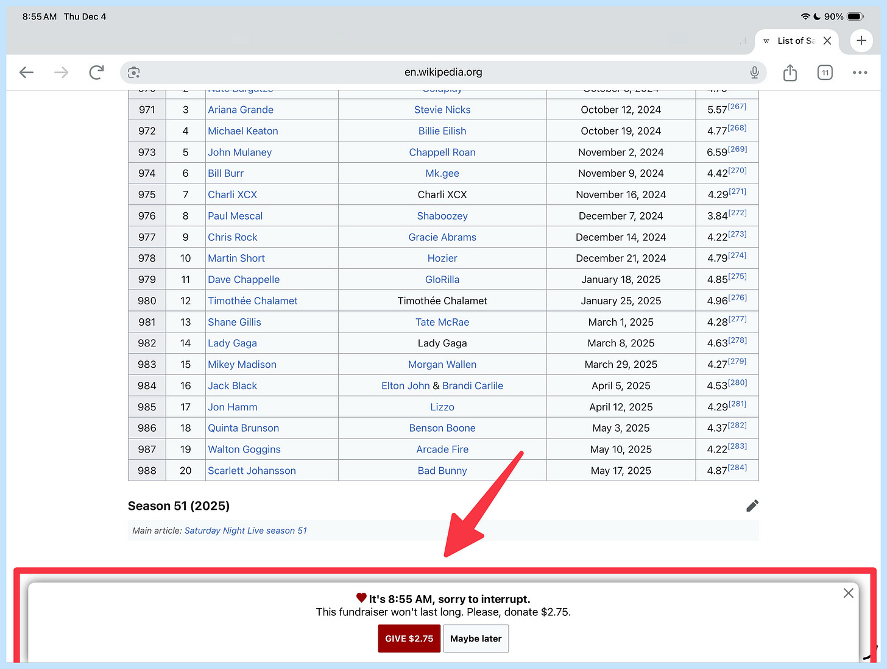Tap the Wi-Fi status icon

point(805,16)
